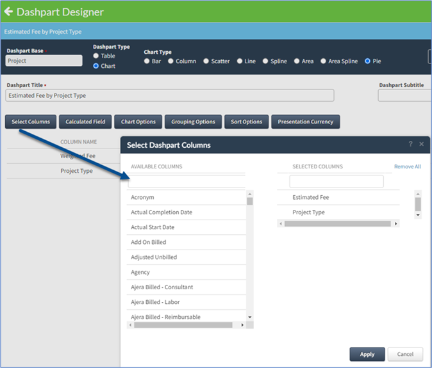Image resolution: width=432 pixels, height=368 pixels.
Task: Choose the Bar chart type
Action: click(147, 61)
